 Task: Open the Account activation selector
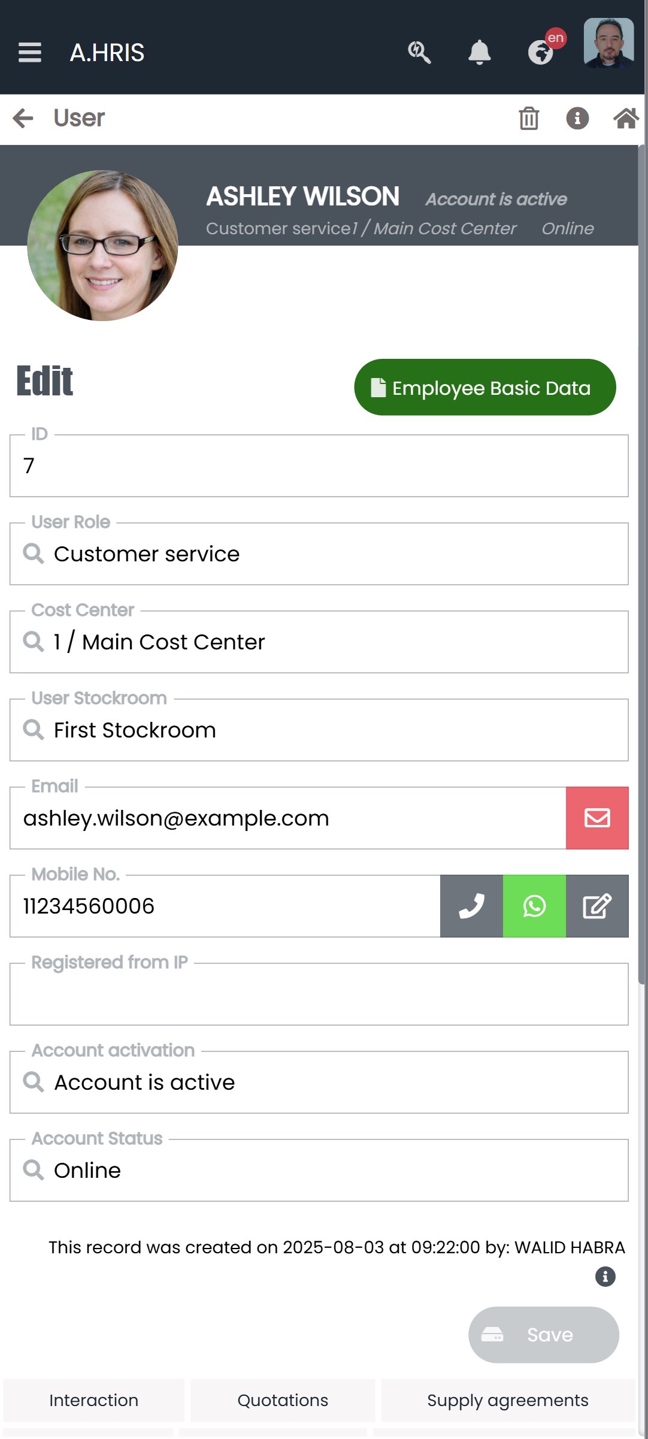[x=319, y=1083]
